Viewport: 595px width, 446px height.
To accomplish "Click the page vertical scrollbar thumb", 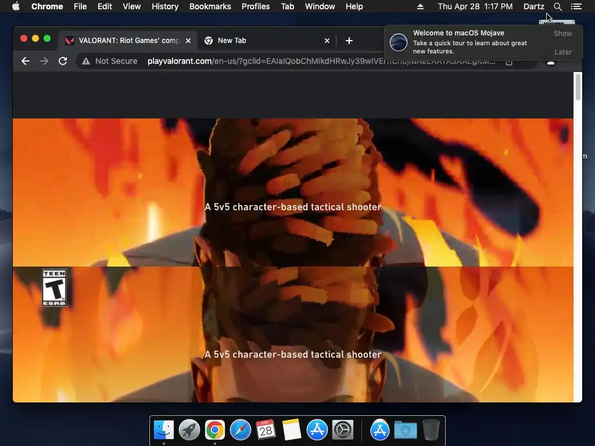I will point(578,87).
